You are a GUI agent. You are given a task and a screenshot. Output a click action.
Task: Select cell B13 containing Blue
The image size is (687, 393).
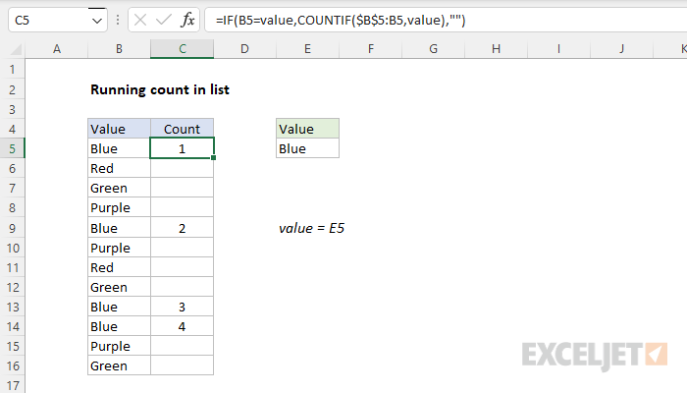119,307
